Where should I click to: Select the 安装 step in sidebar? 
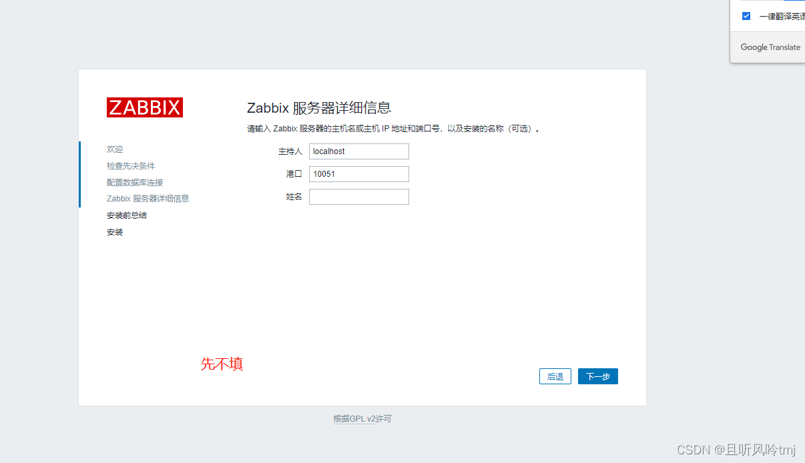[115, 232]
